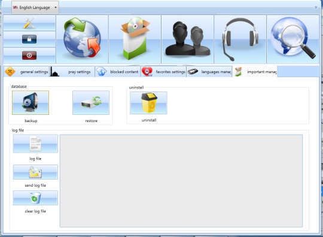Click the 'uninstall' label under trash icon

tap(149, 120)
